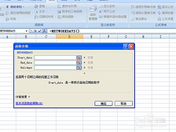Click the 确定 (OK) button
This screenshot has width=176, height=132.
(x=103, y=103)
